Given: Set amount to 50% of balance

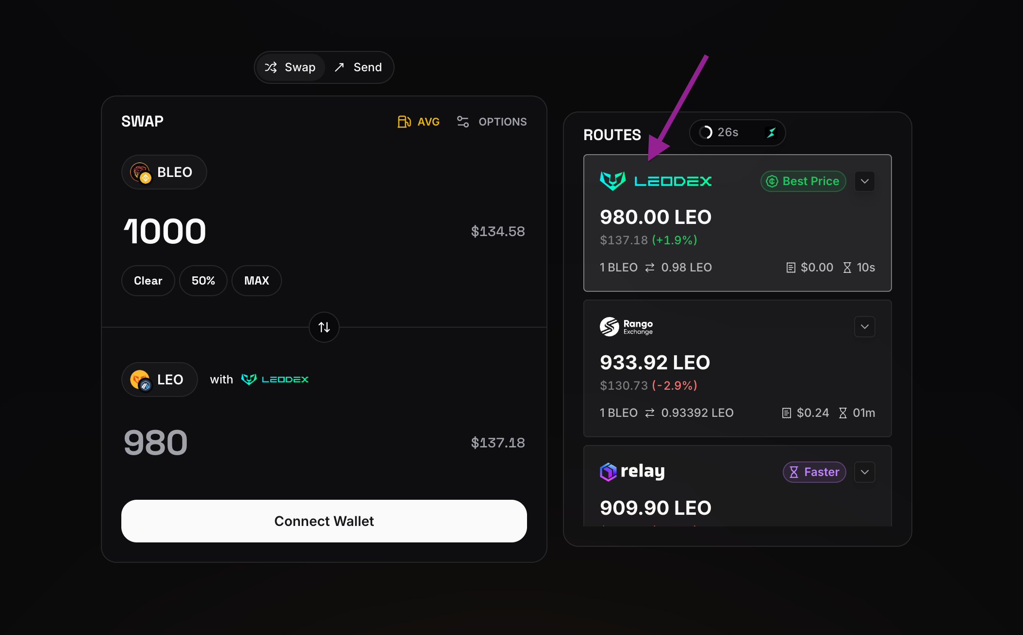Looking at the screenshot, I should pyautogui.click(x=203, y=281).
